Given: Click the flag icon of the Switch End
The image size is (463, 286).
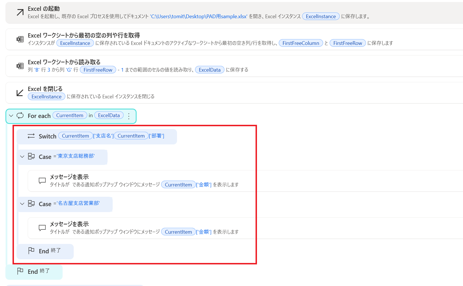Looking at the screenshot, I should [31, 251].
